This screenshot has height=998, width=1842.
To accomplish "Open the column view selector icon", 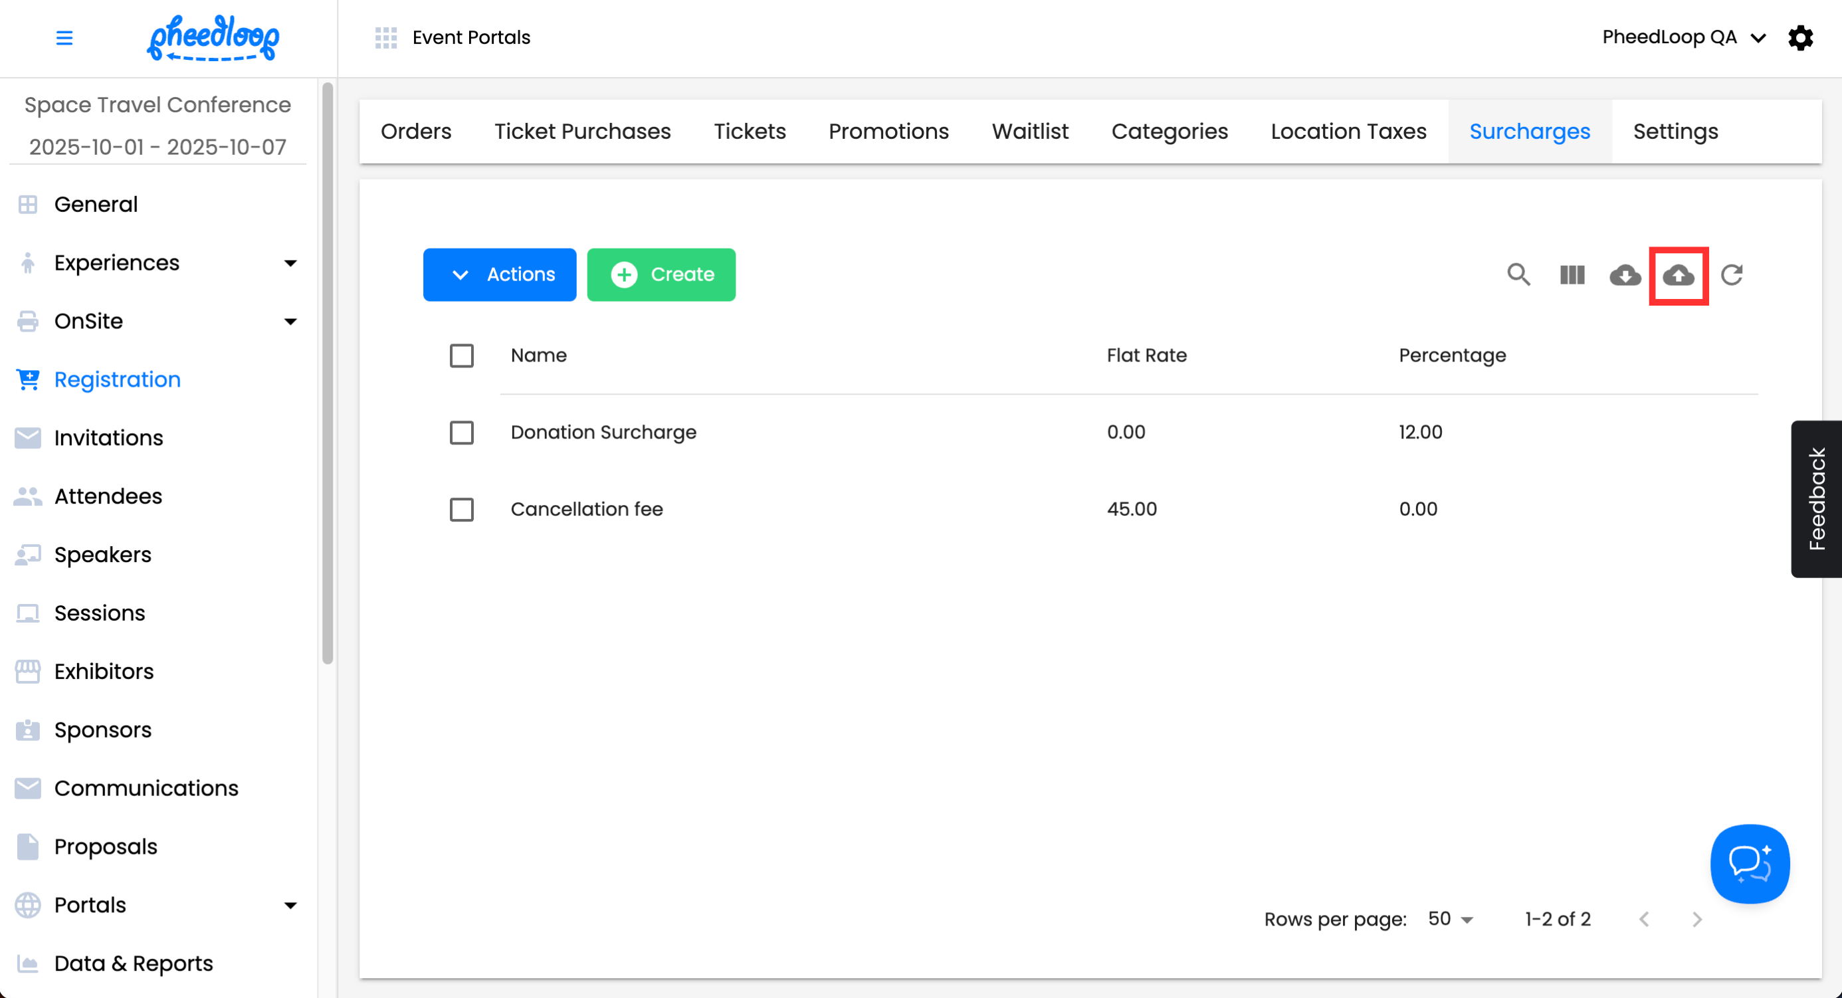I will coord(1572,274).
